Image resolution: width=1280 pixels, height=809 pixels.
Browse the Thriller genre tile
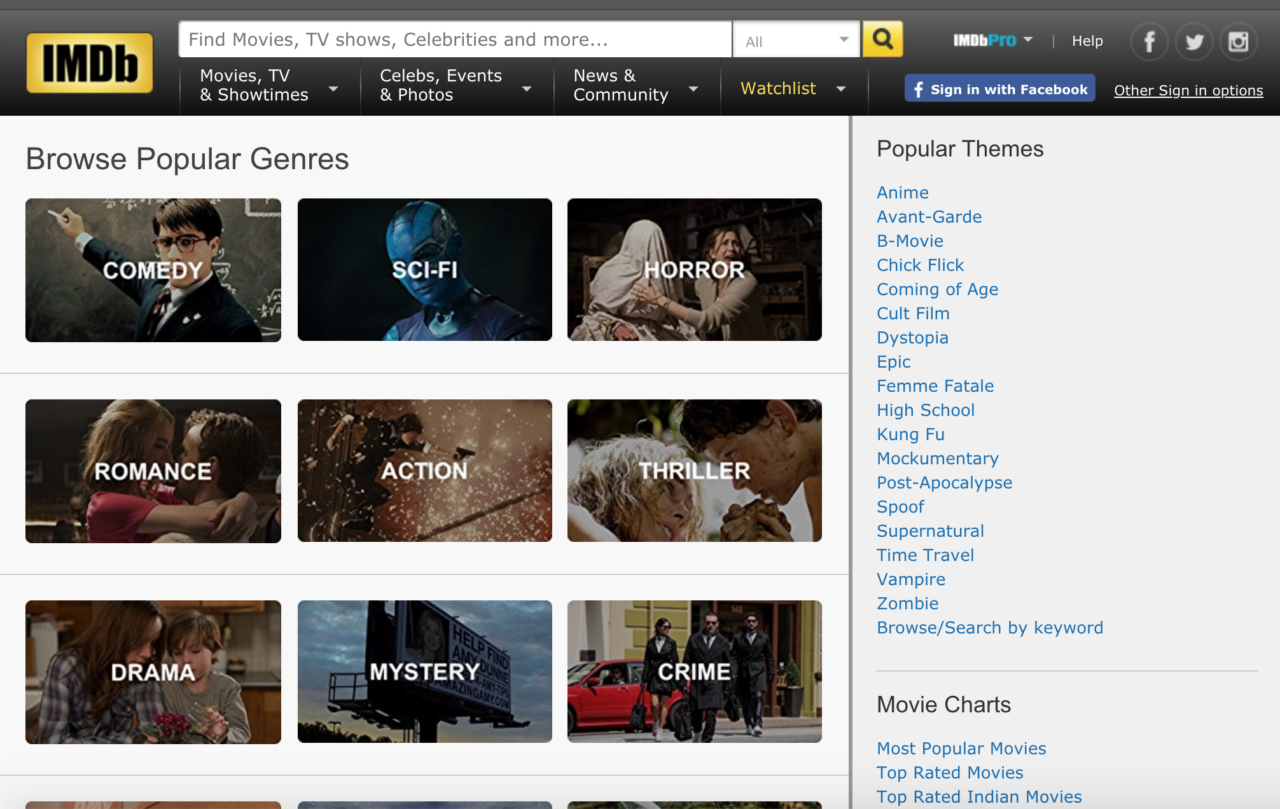(695, 471)
